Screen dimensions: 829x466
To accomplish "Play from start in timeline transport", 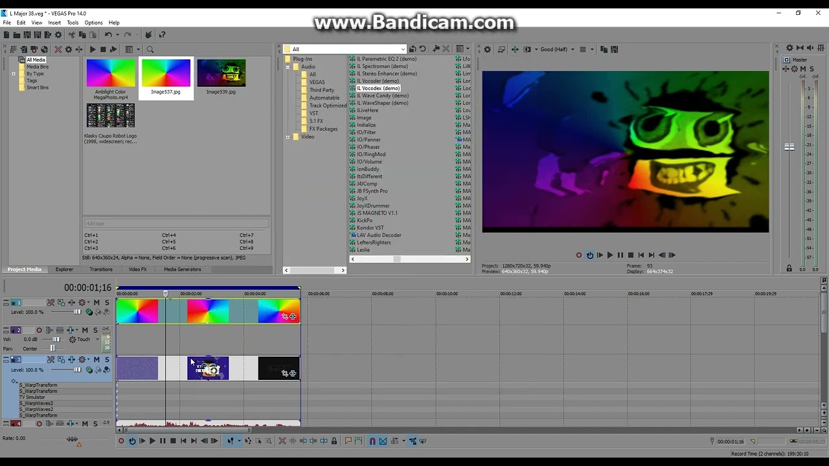I will pos(142,441).
